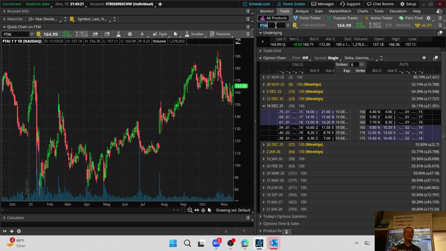
Task: Click the crosshair icon below chart
Action: coord(203,210)
